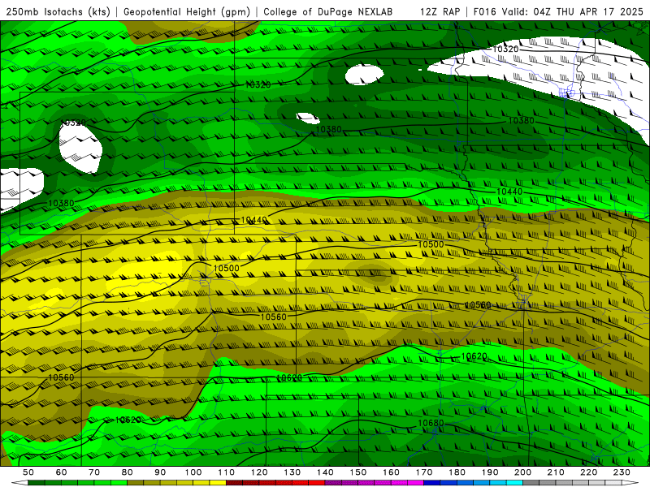Click the 150 value on the color scale
This screenshot has width=650, height=487.
click(358, 472)
